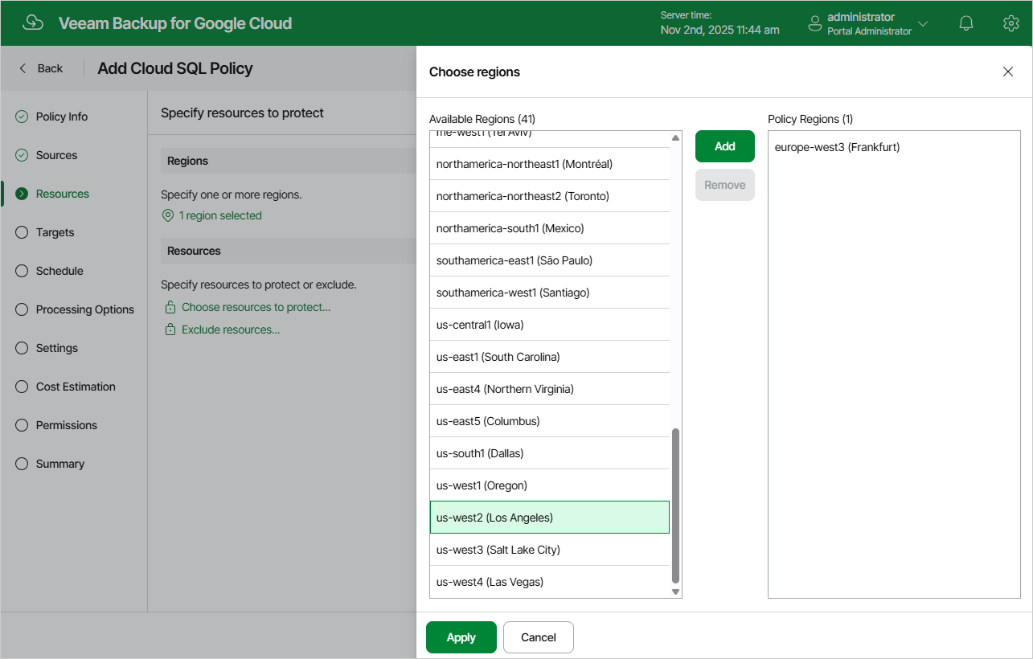The width and height of the screenshot is (1033, 659).
Task: Select us-west3 (Salt Lake City)
Action: click(550, 550)
